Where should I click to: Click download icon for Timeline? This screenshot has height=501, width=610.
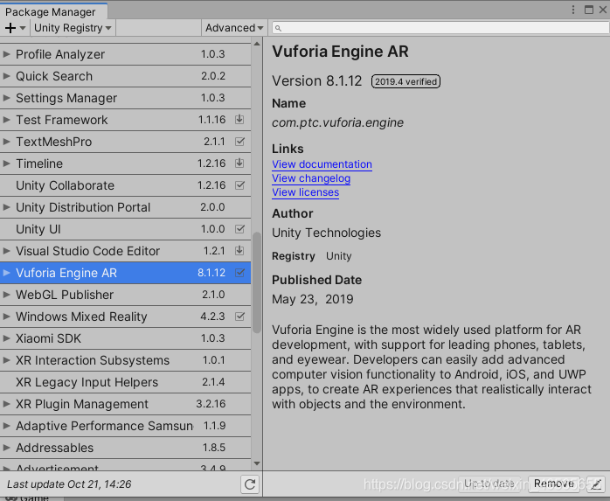pos(239,164)
